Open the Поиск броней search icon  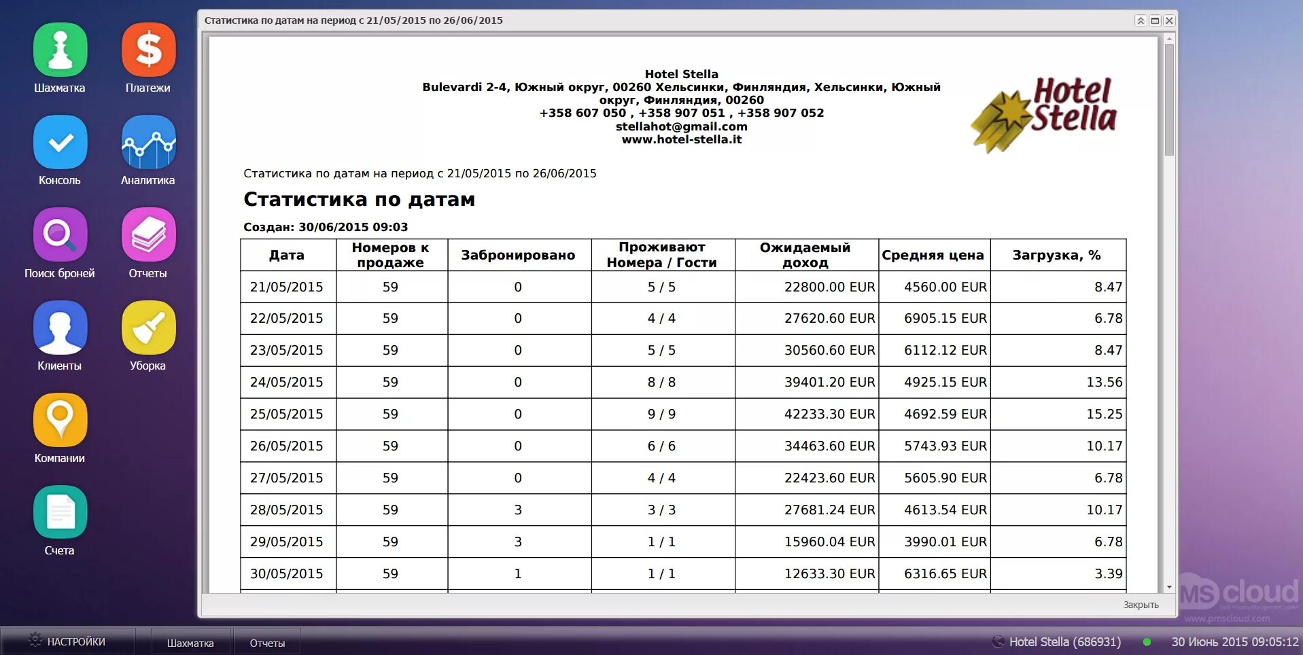(x=60, y=236)
